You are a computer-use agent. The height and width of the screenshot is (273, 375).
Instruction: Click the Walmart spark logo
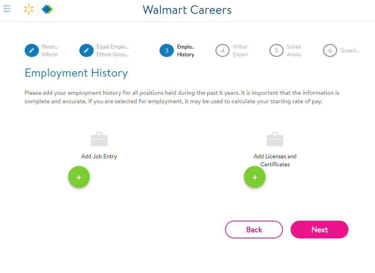tap(29, 9)
